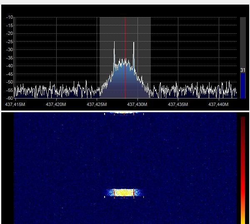Click the blue zoom slider under value 31
Screen dimensions: 250x224
(243, 86)
